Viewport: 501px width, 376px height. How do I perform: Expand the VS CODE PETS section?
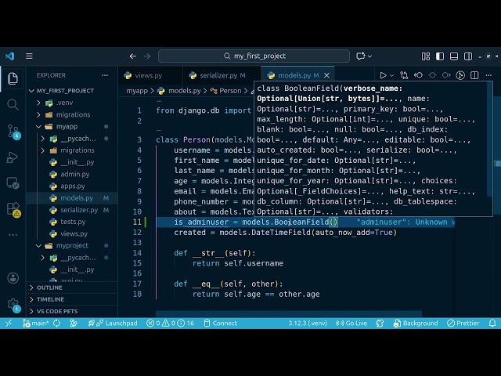pos(57,311)
